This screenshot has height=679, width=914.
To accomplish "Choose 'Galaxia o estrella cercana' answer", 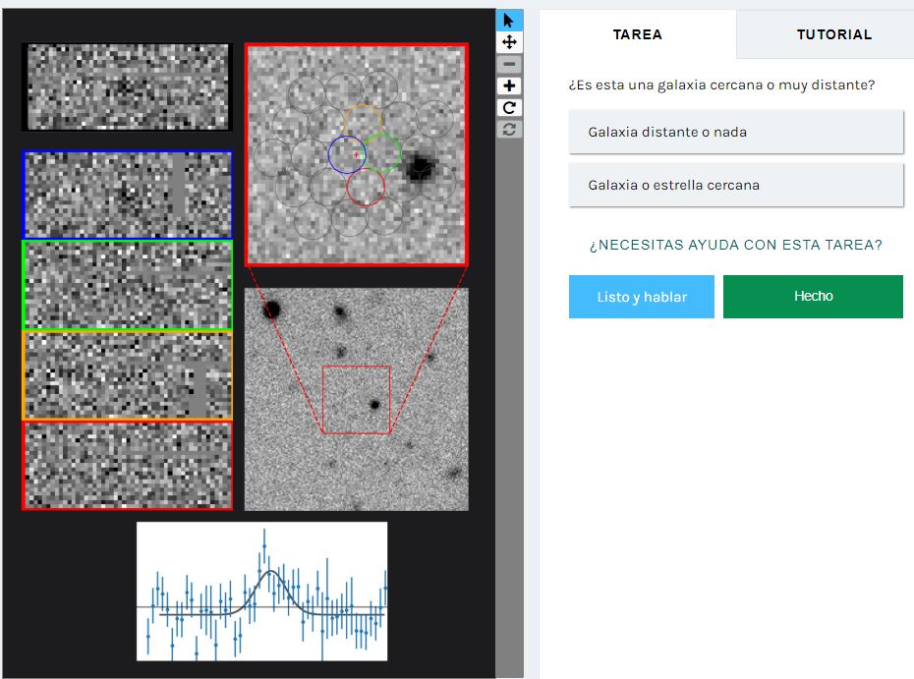I will (735, 185).
